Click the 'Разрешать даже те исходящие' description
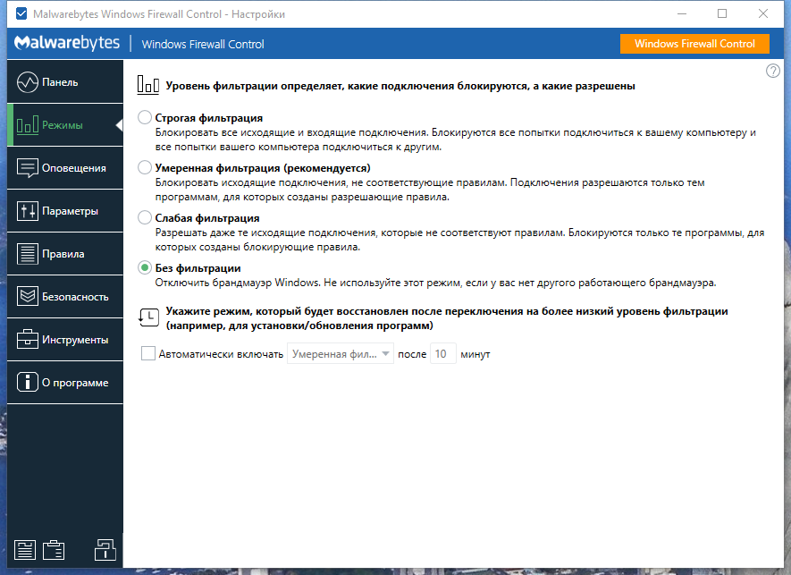Image resolution: width=791 pixels, height=575 pixels. [x=459, y=240]
